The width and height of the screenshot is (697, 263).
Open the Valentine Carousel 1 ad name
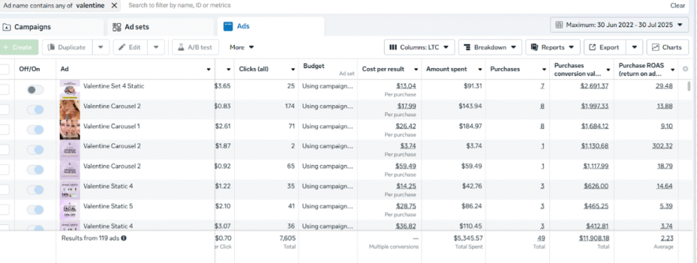coord(112,126)
